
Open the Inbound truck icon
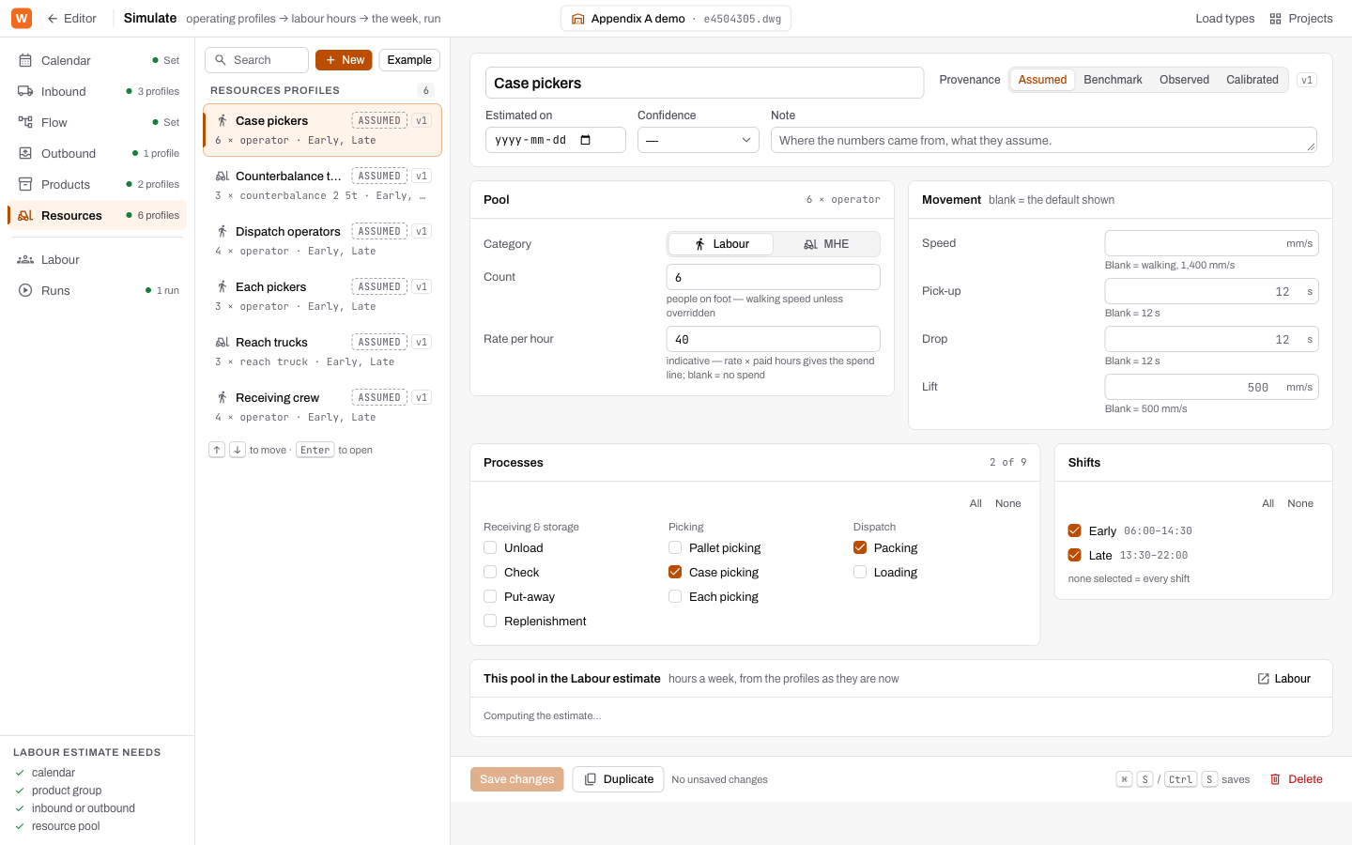point(25,91)
